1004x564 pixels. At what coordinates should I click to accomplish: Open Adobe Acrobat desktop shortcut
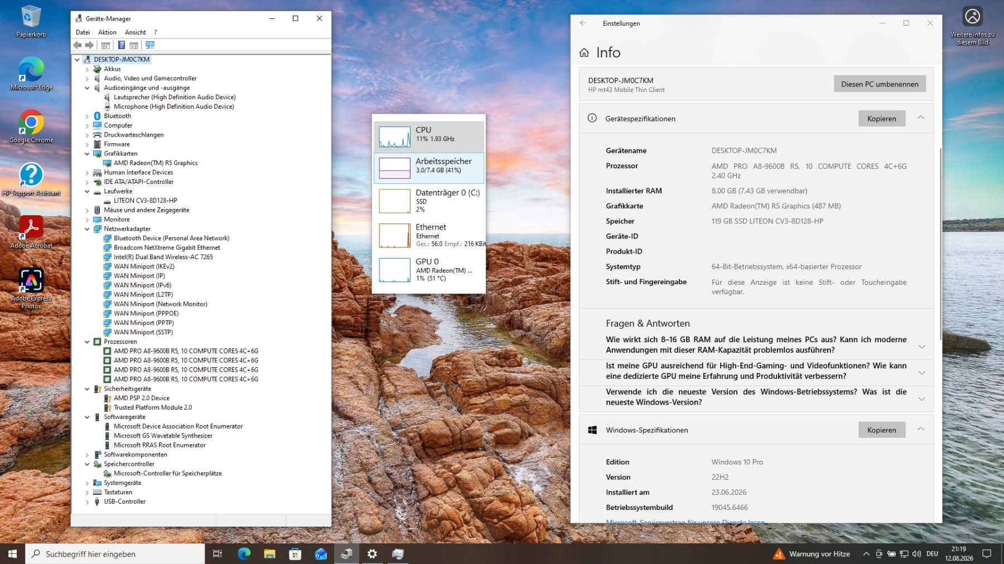[31, 232]
